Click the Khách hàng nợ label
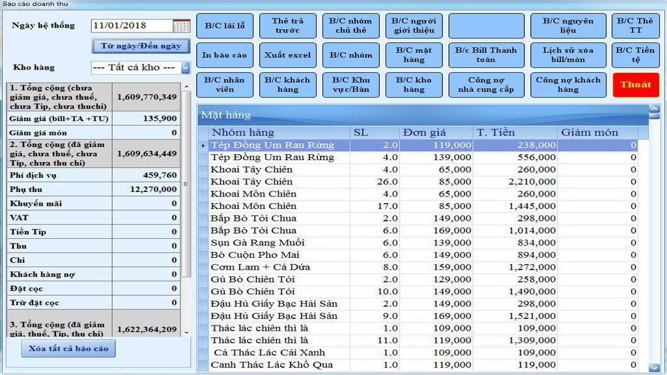Image resolution: width=667 pixels, height=375 pixels. click(x=42, y=275)
